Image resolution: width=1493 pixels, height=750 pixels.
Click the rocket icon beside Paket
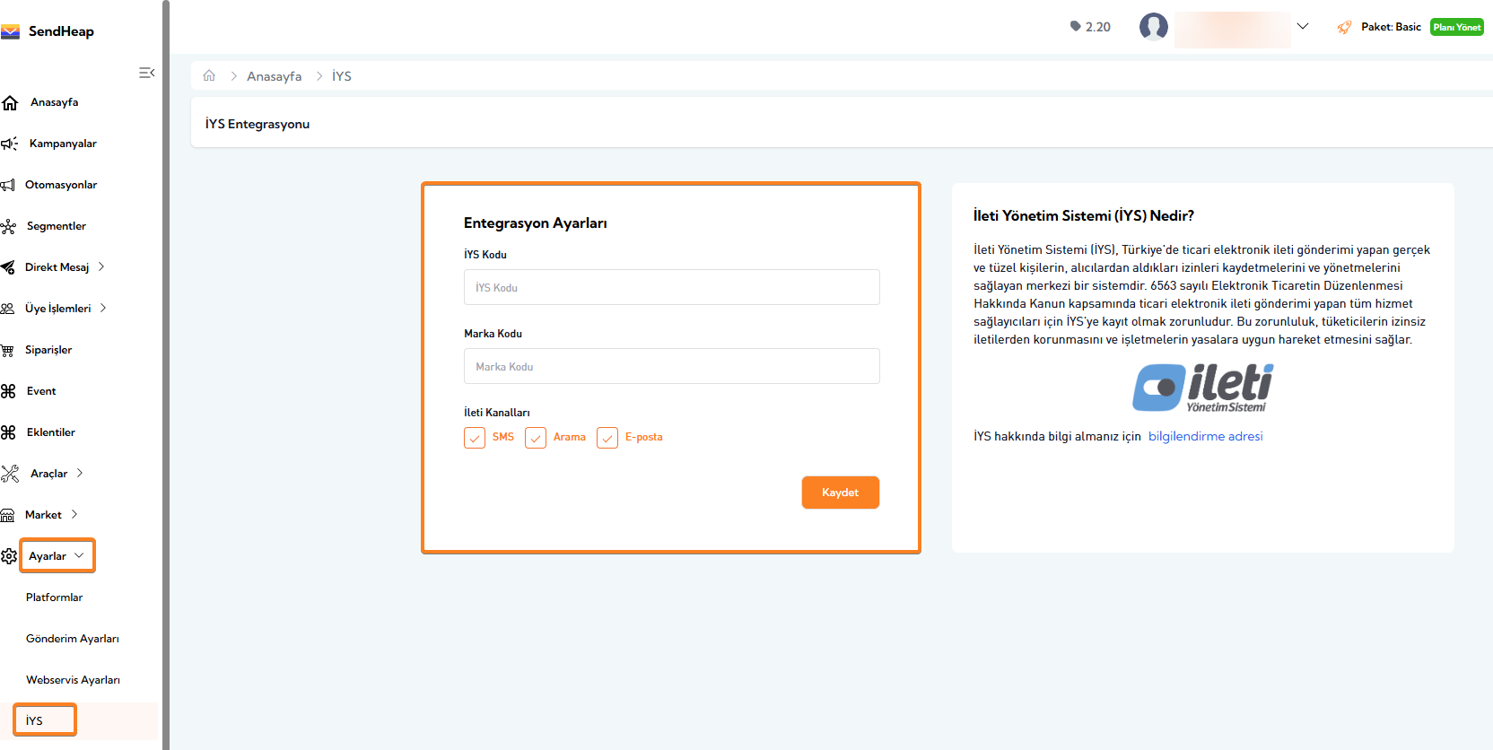tap(1344, 27)
